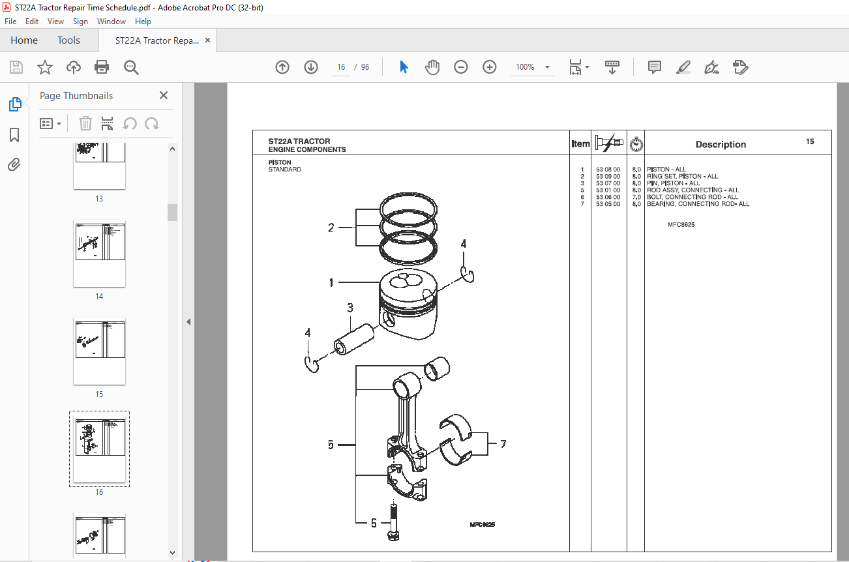Go to next page with down arrow
The width and height of the screenshot is (849, 562).
click(311, 67)
